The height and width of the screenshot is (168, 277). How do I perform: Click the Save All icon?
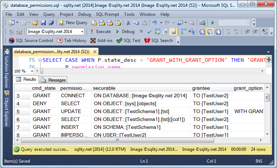pyautogui.click(x=51, y=23)
